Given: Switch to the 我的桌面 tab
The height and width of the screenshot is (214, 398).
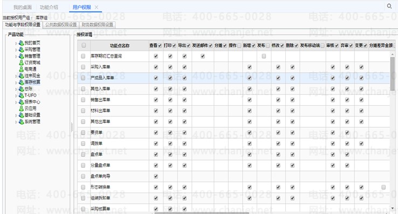Looking at the screenshot, I should [23, 8].
